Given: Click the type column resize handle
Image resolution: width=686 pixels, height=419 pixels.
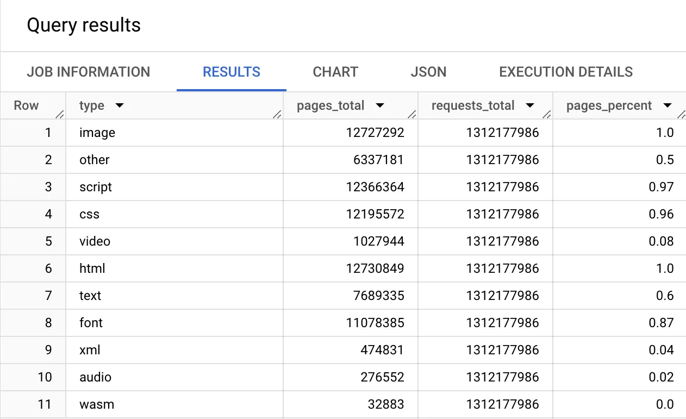Looking at the screenshot, I should tap(277, 114).
